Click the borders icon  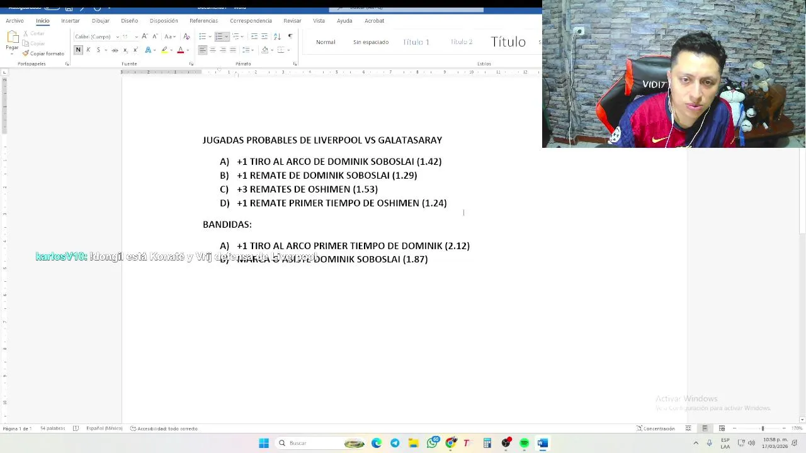click(281, 50)
